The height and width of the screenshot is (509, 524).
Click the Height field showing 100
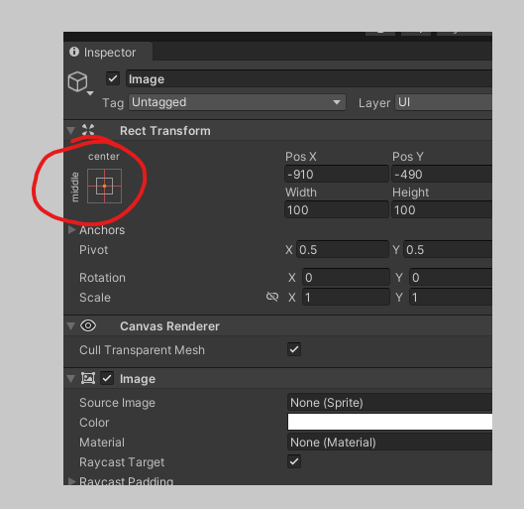point(442,209)
